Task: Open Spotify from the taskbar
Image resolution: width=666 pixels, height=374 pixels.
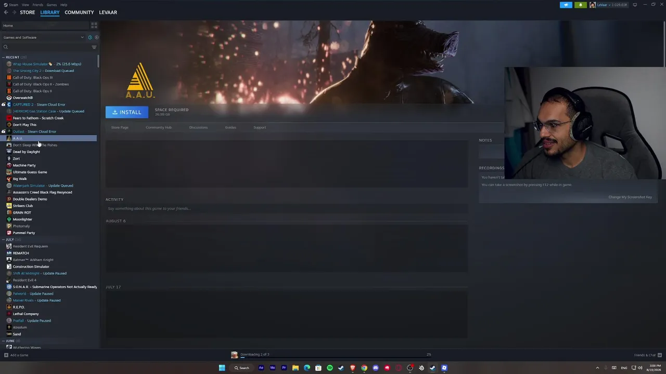Action: tap(330, 368)
